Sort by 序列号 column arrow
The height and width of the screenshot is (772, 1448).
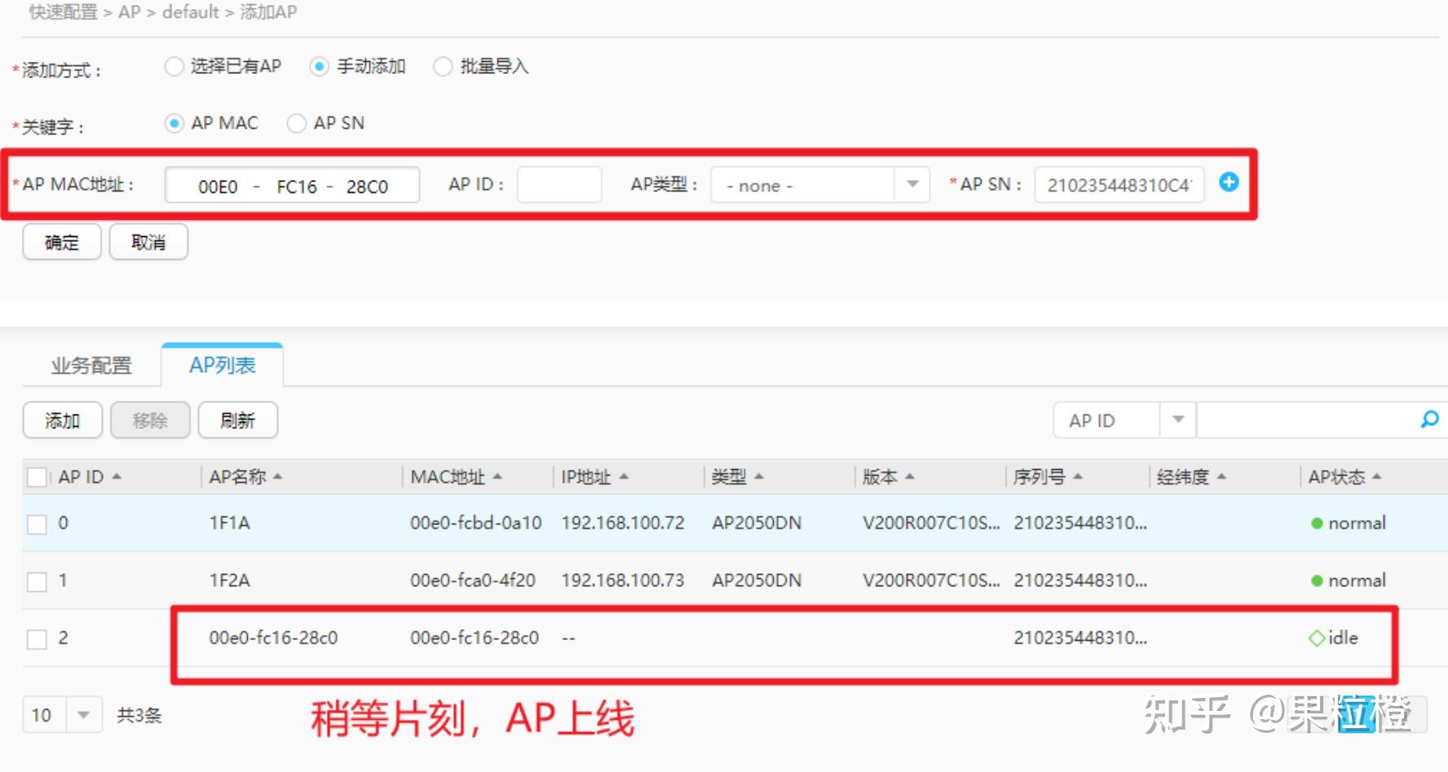[x=1078, y=476]
